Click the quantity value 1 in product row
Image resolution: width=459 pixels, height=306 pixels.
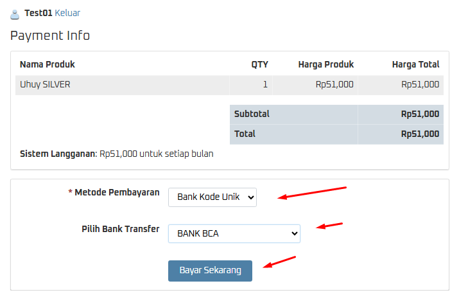tap(265, 84)
